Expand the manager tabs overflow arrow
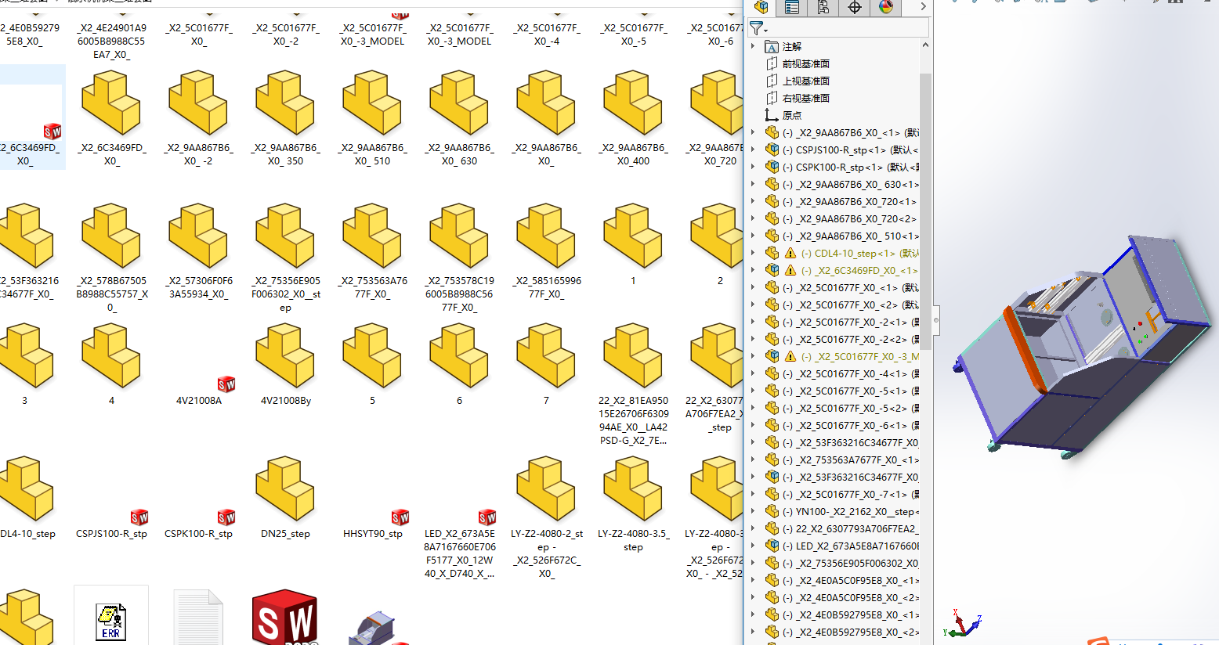Image resolution: width=1219 pixels, height=645 pixels. click(923, 7)
